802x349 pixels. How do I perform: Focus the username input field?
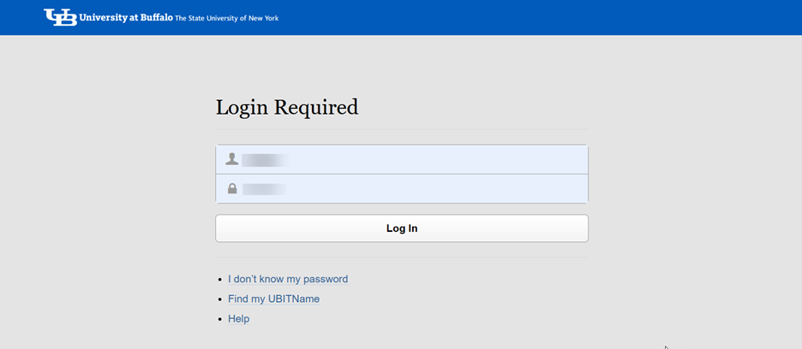(x=428, y=159)
